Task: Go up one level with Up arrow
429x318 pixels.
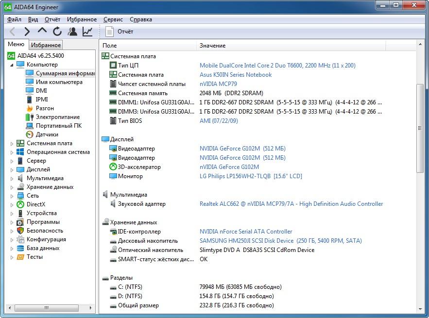Action: pyautogui.click(x=42, y=31)
